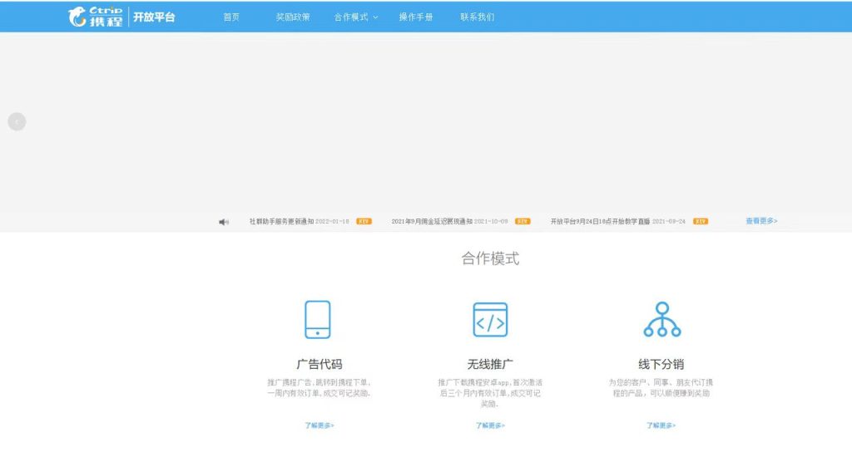Click the Ctrip 携程 dolphin logo
This screenshot has height=462, width=852.
point(95,17)
